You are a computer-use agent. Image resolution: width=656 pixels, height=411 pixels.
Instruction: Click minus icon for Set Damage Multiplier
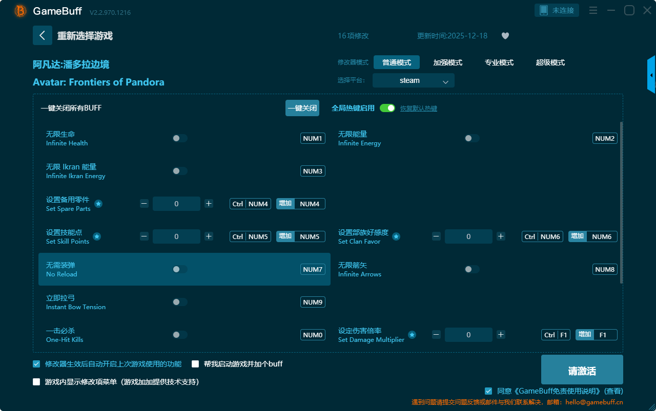tap(436, 335)
